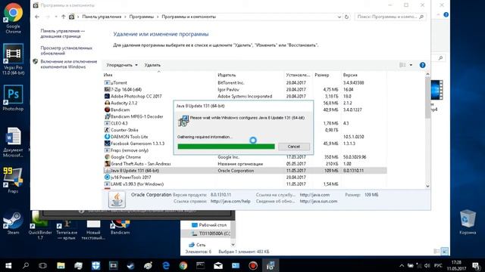Screen dimensions: 485x272
Task: Click Удалить in the toolbar
Action: pyautogui.click(x=152, y=65)
